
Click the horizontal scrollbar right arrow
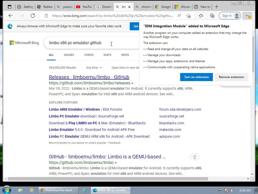pyautogui.click(x=248, y=179)
